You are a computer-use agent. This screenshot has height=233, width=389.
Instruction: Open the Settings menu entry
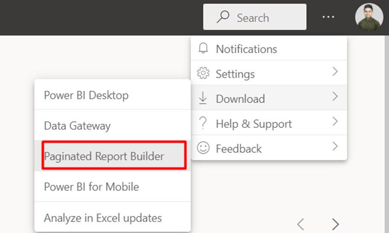[x=269, y=73]
